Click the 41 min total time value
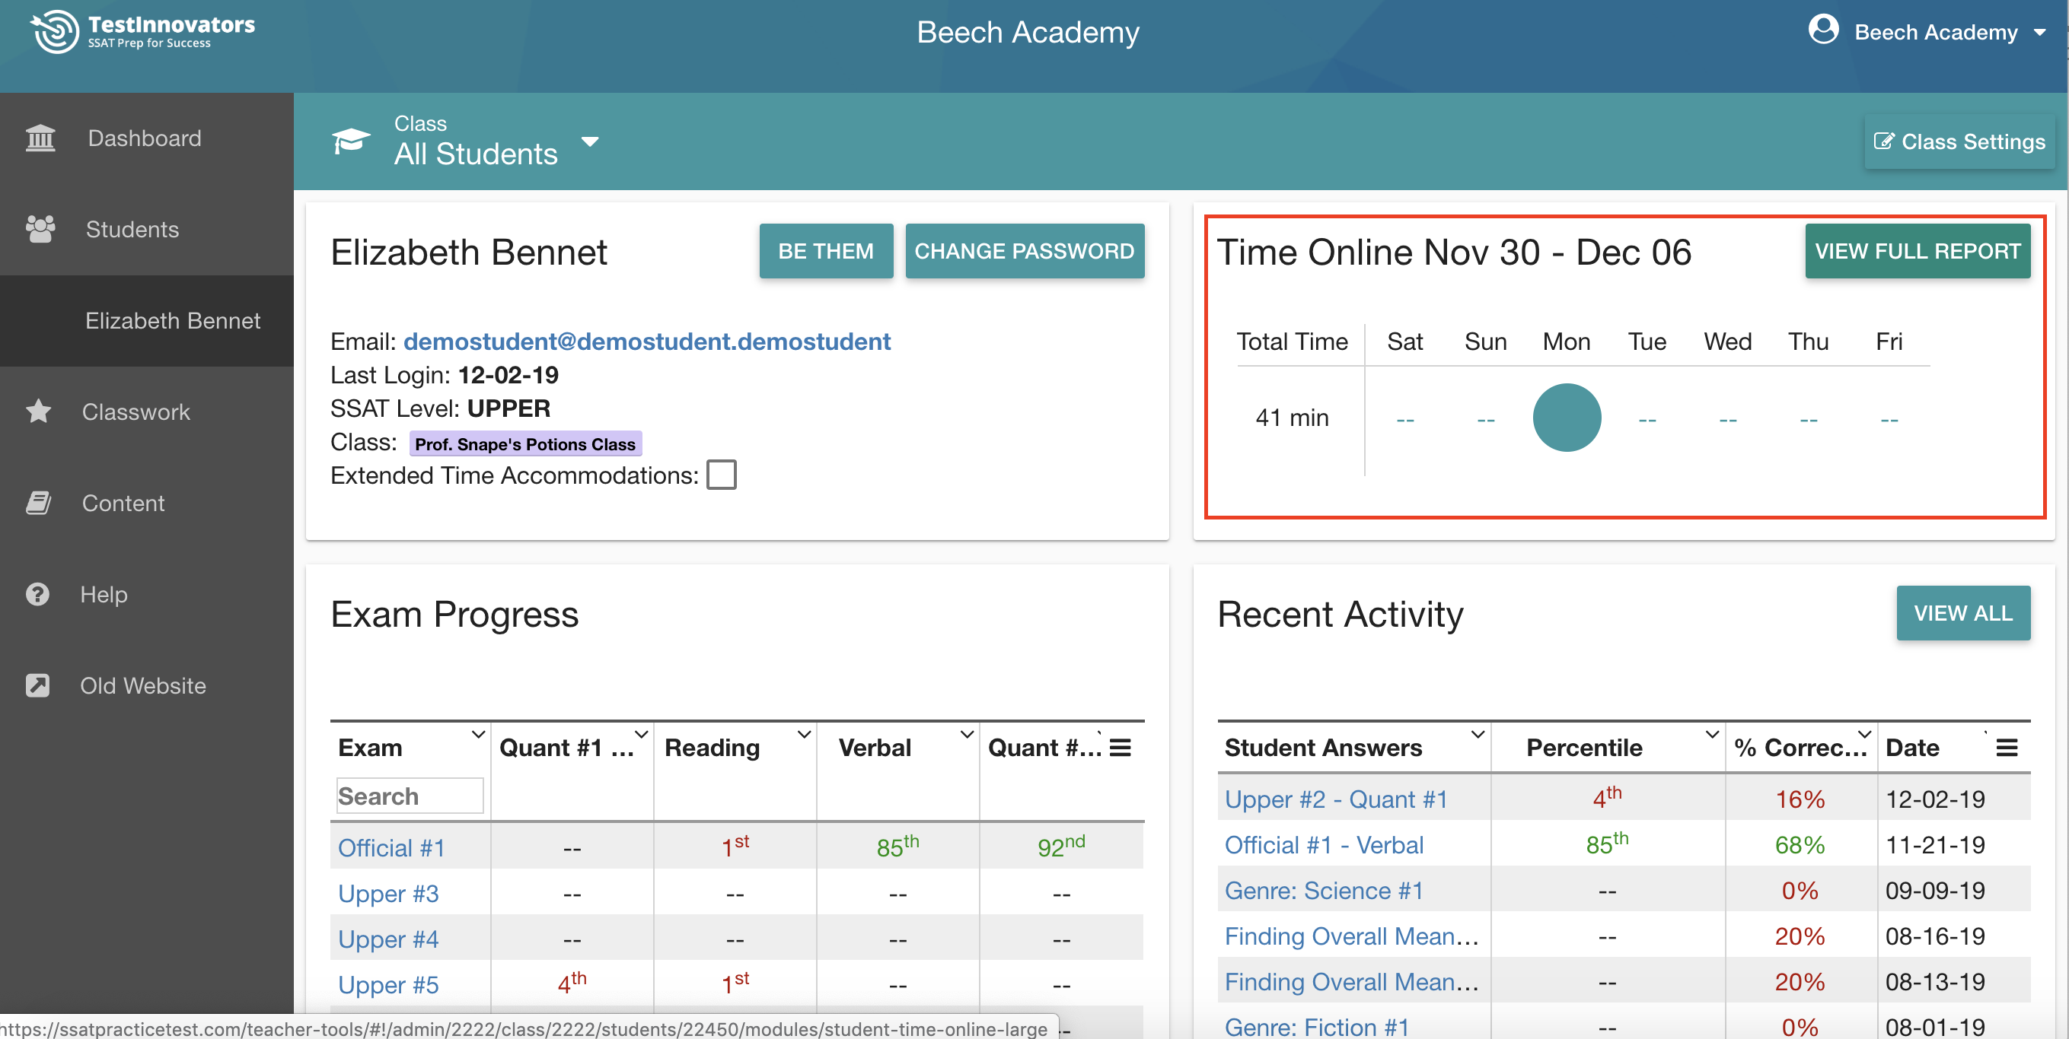This screenshot has height=1039, width=2069. click(1292, 418)
